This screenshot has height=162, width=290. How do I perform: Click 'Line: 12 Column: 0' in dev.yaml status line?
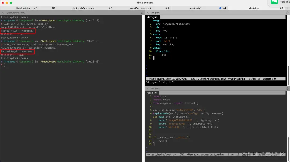(262, 79)
